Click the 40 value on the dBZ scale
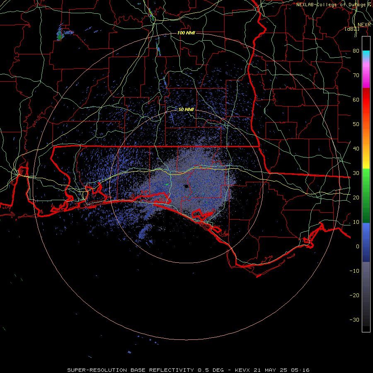The height and width of the screenshot is (373, 373). click(356, 148)
